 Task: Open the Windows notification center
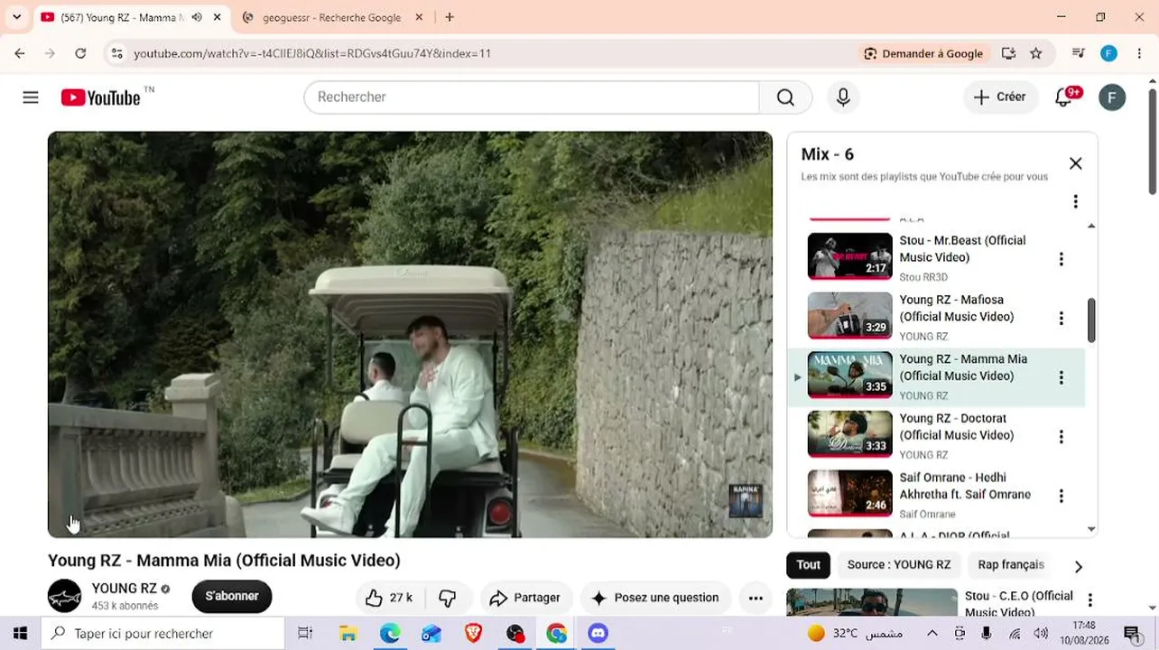tap(1132, 634)
